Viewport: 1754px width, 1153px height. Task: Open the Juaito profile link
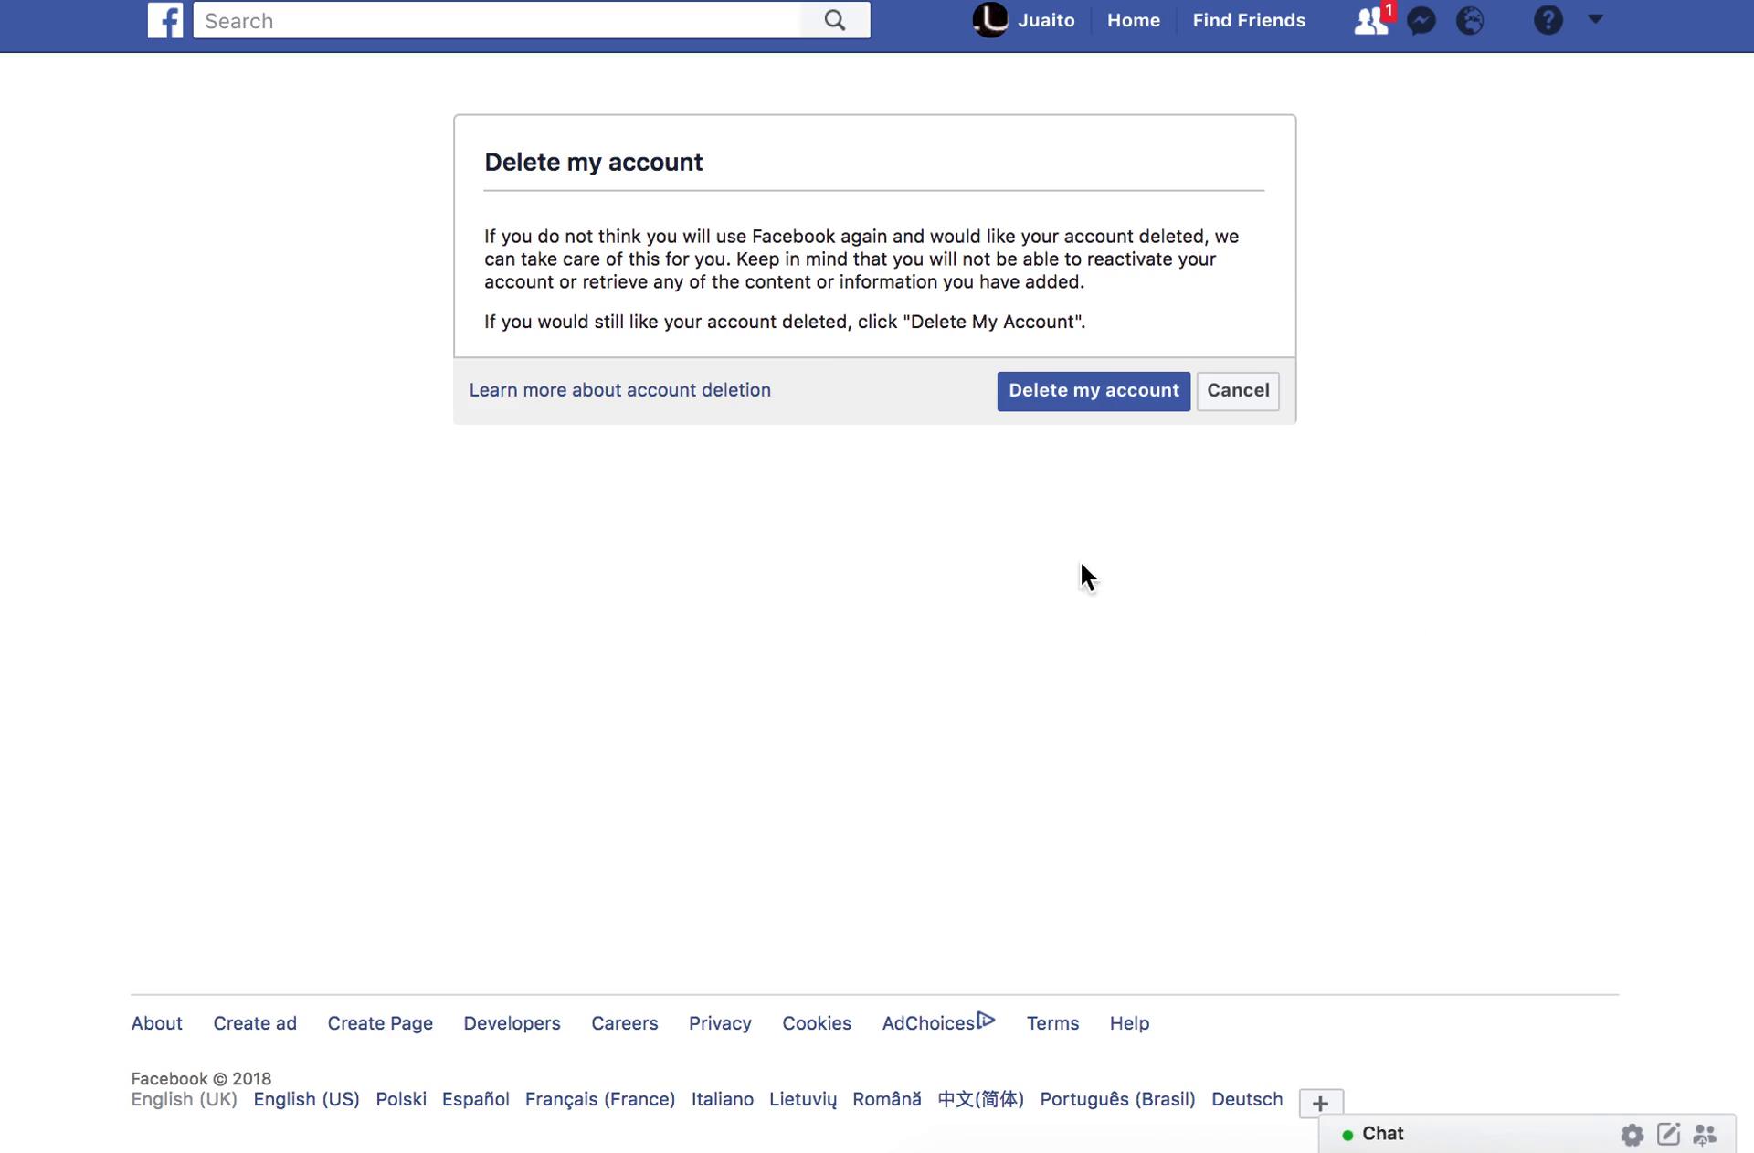pos(1046,20)
